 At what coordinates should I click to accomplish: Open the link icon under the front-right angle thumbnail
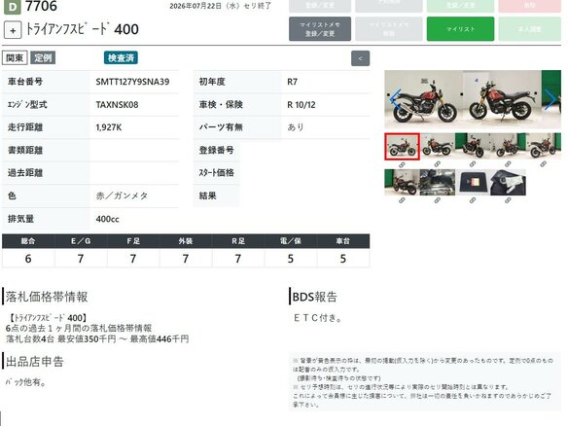point(508,164)
